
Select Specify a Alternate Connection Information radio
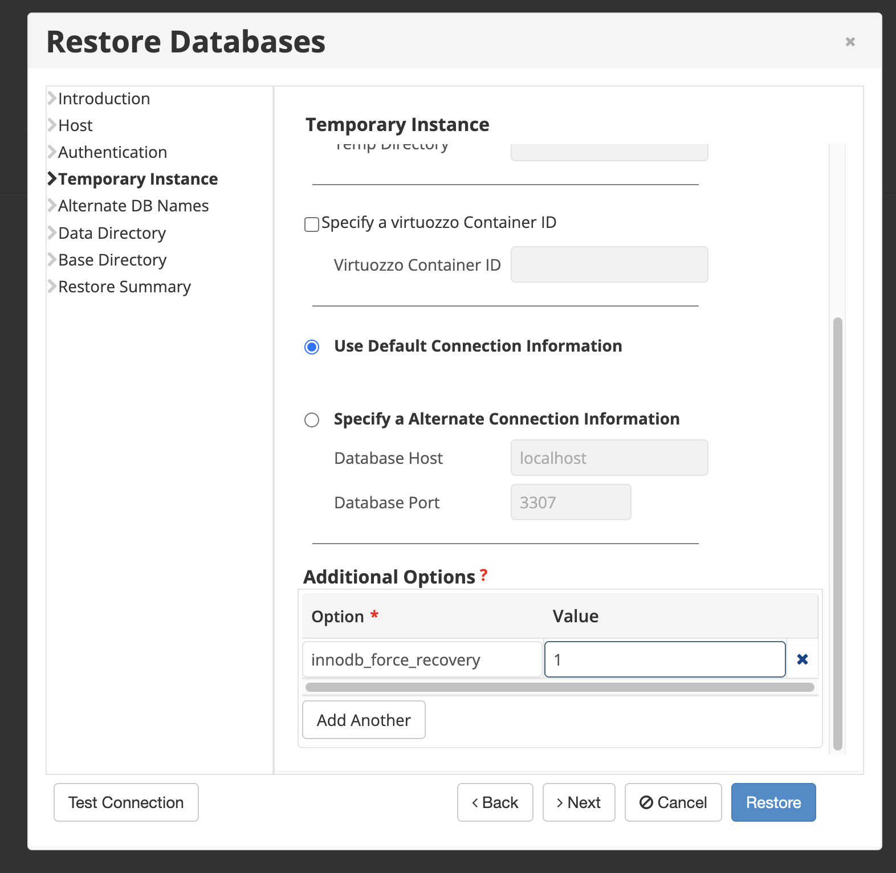pos(312,420)
